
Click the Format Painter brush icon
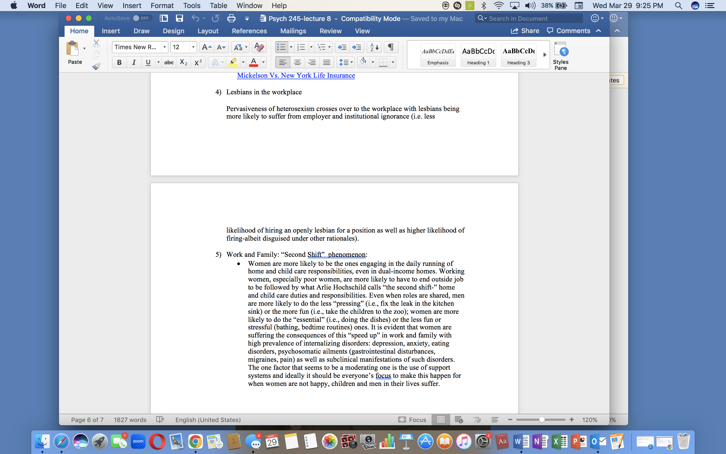(96, 66)
